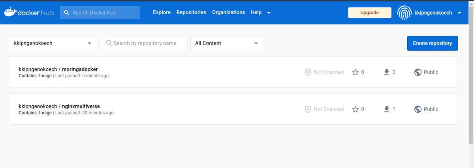
Task: Expand the Help menu arrow
Action: coord(269,13)
